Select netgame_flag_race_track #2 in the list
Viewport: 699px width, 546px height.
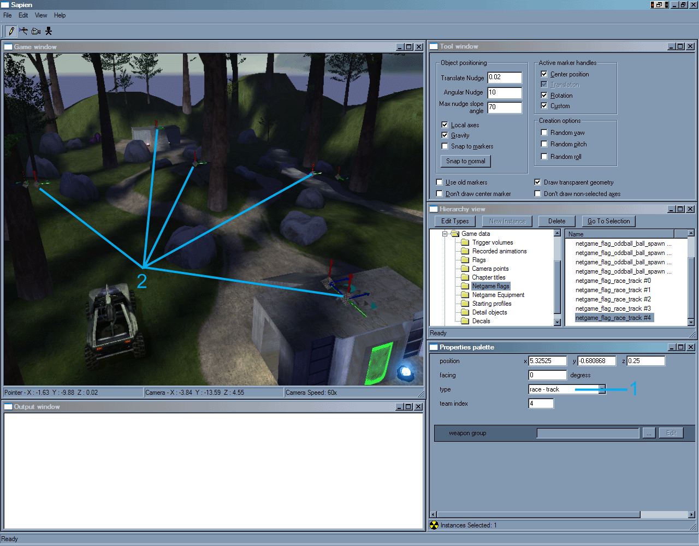pyautogui.click(x=613, y=299)
